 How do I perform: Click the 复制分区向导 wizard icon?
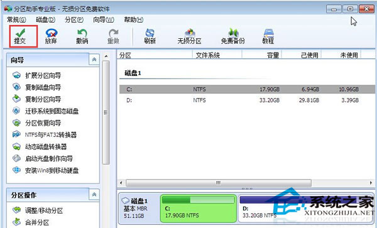(x=16, y=99)
